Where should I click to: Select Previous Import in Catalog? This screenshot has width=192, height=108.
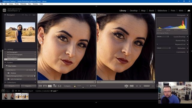pyautogui.click(x=20, y=59)
